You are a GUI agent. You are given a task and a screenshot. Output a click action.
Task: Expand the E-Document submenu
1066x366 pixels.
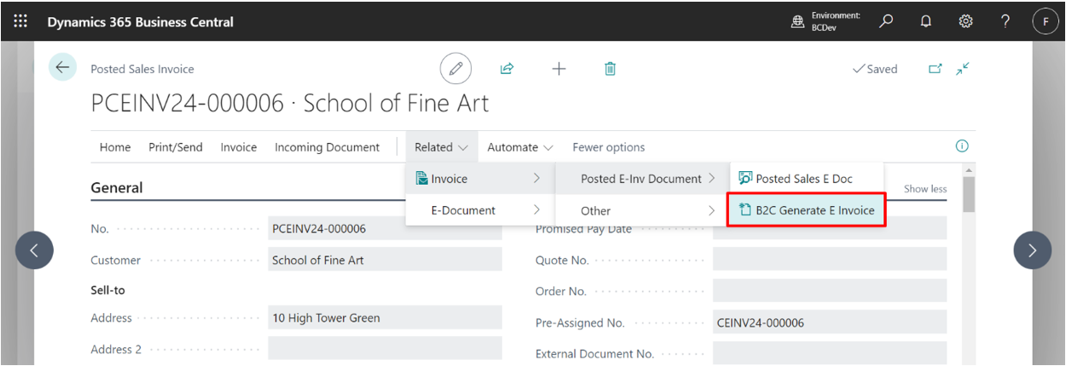(479, 210)
